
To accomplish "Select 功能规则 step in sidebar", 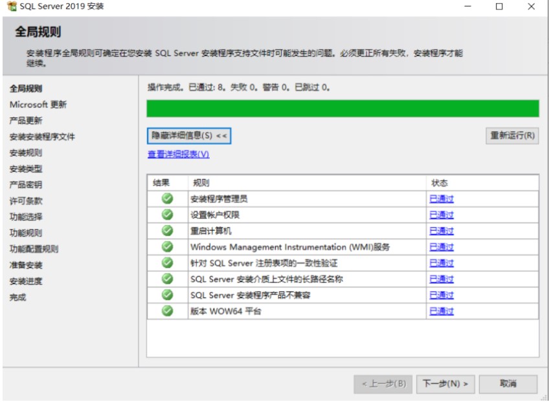I will 26,233.
